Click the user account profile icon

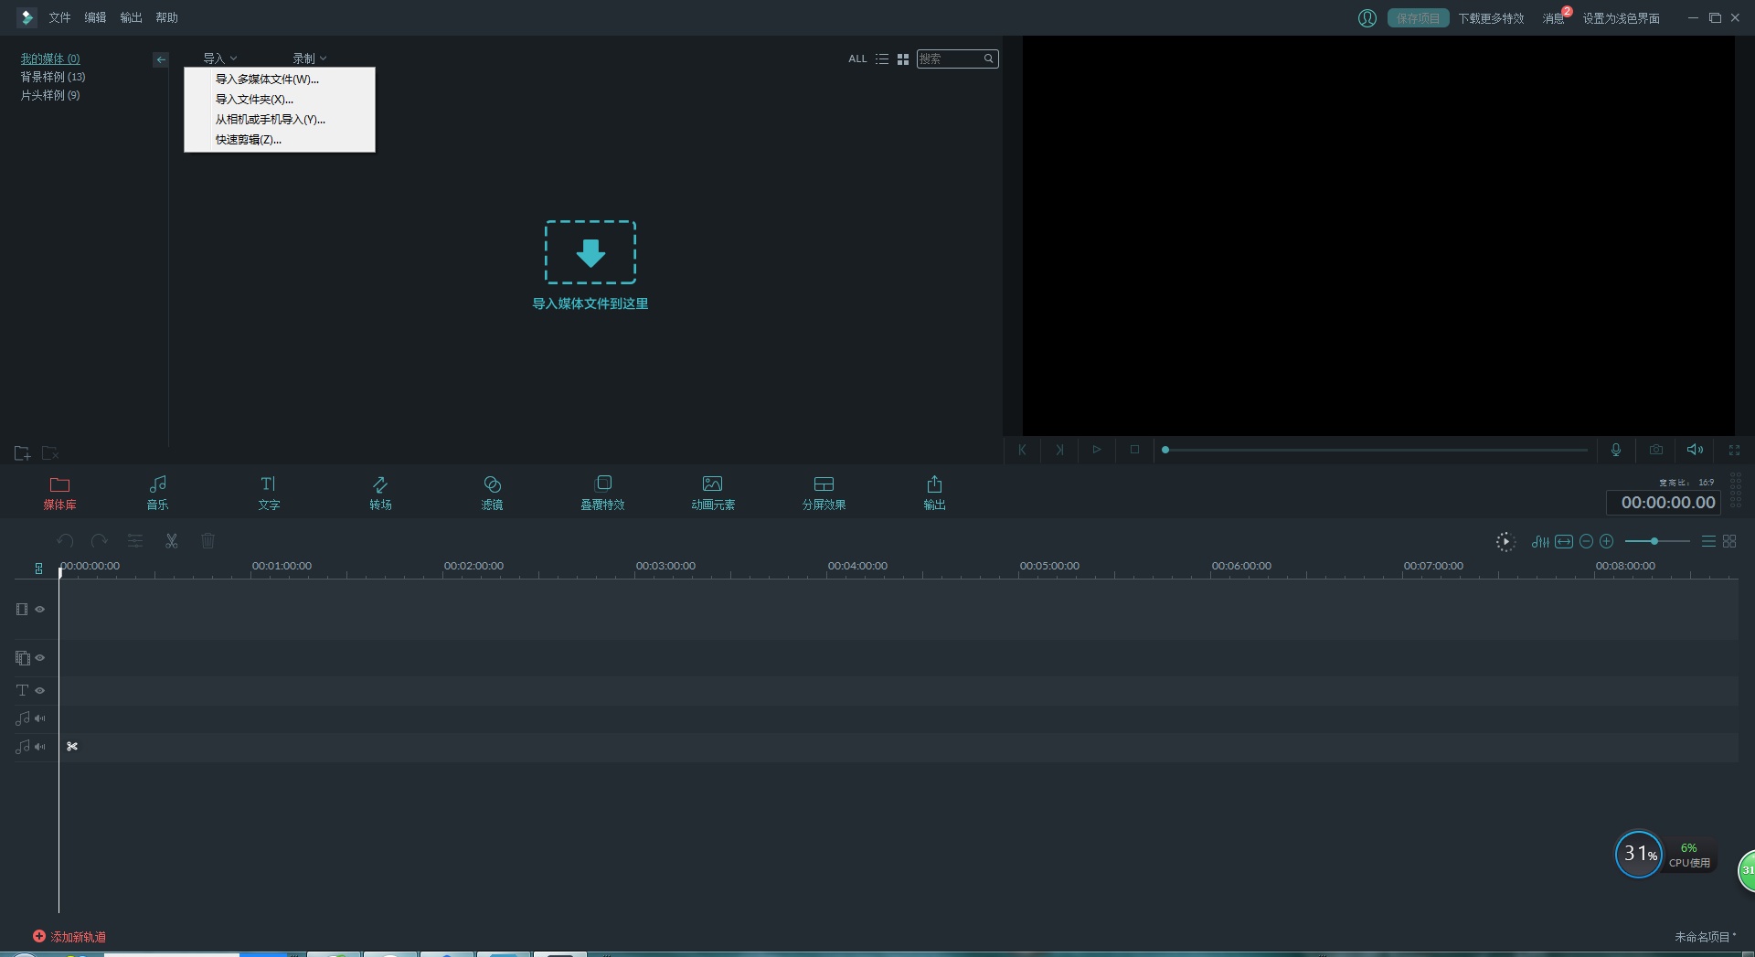(x=1367, y=18)
